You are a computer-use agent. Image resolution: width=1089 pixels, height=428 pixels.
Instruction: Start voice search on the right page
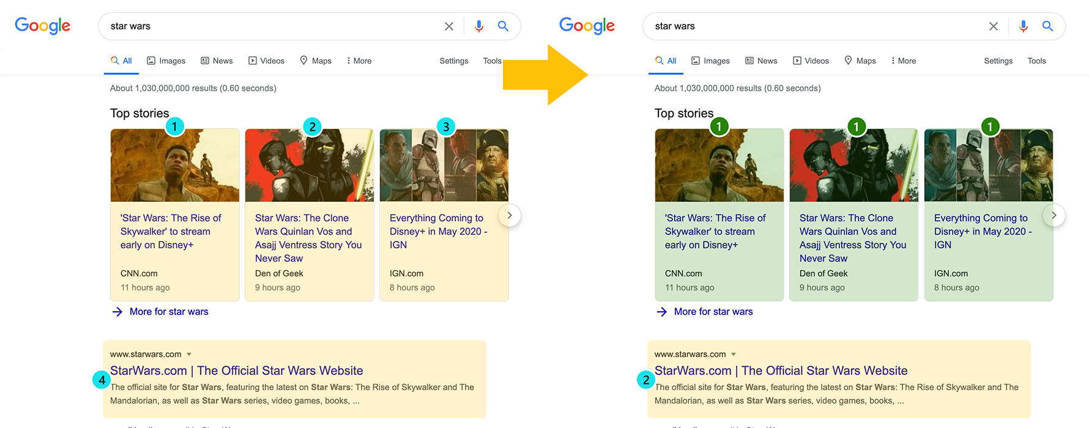click(1024, 26)
